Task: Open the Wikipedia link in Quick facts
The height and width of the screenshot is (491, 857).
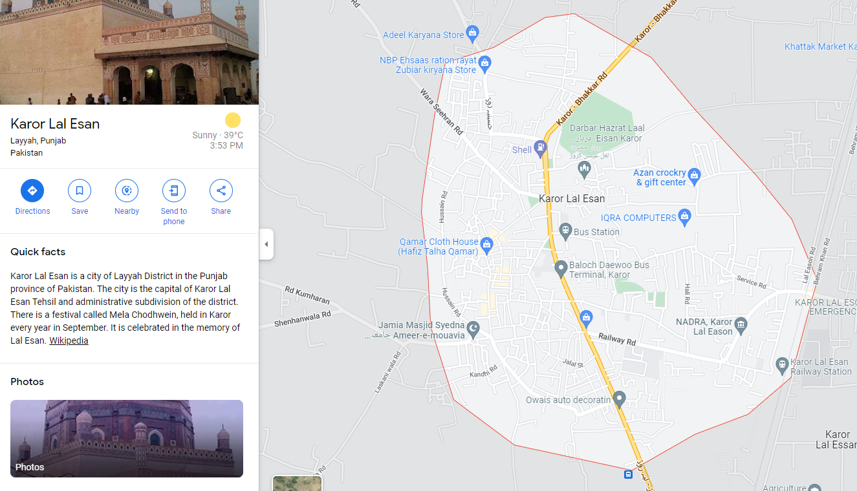Action: (x=69, y=340)
